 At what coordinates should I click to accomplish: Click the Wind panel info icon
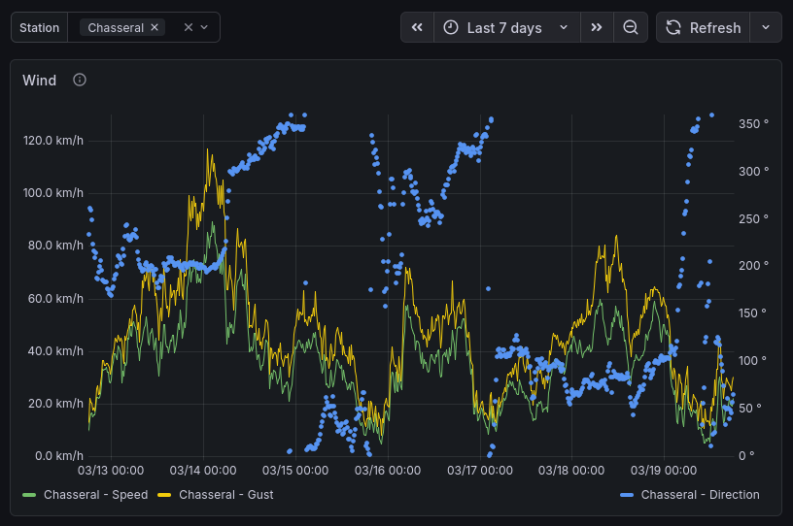click(80, 80)
